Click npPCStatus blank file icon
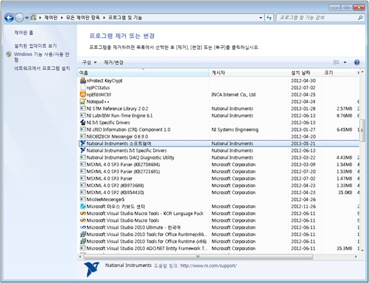 coord(83,88)
